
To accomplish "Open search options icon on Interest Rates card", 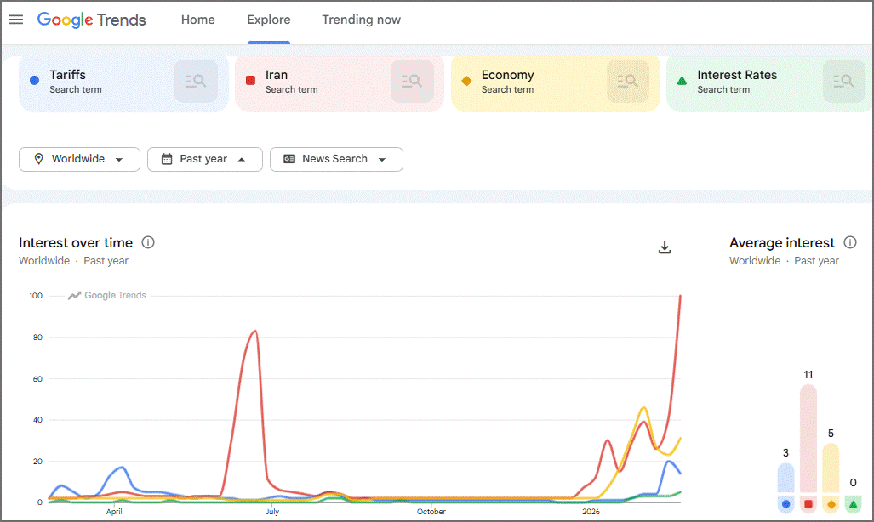I will point(843,82).
